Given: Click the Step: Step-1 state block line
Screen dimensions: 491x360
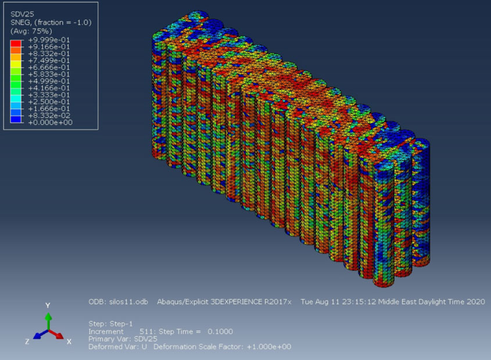Looking at the screenshot, I should (110, 323).
